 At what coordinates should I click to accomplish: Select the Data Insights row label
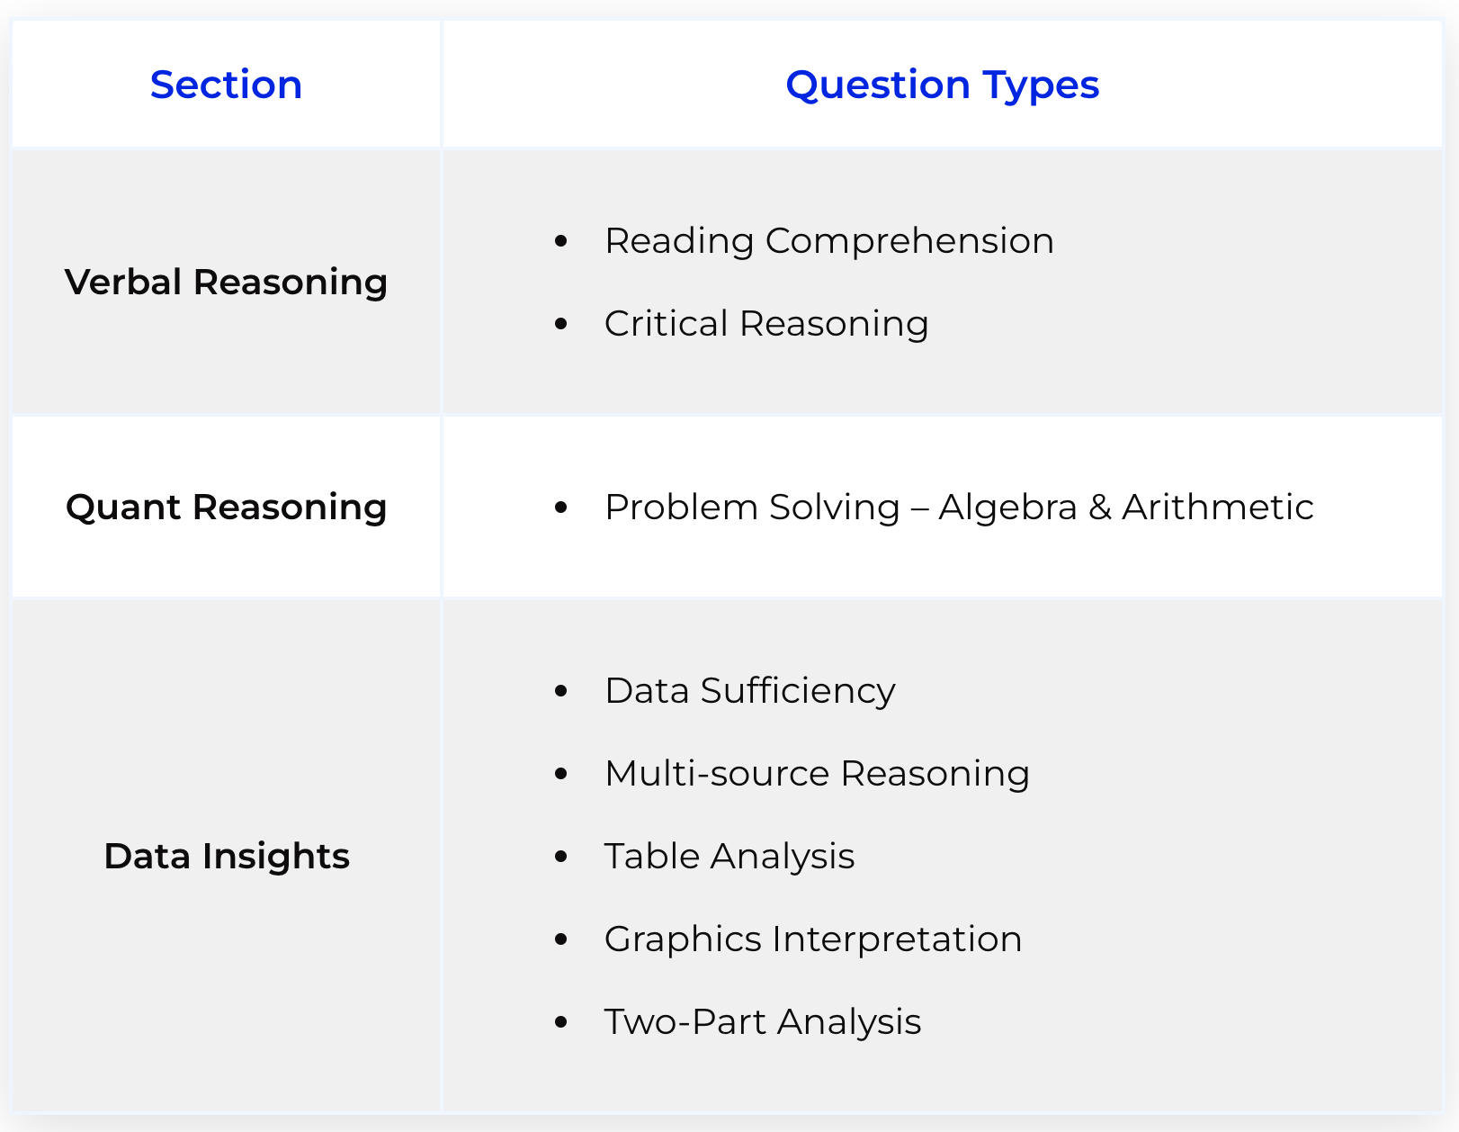pos(226,856)
